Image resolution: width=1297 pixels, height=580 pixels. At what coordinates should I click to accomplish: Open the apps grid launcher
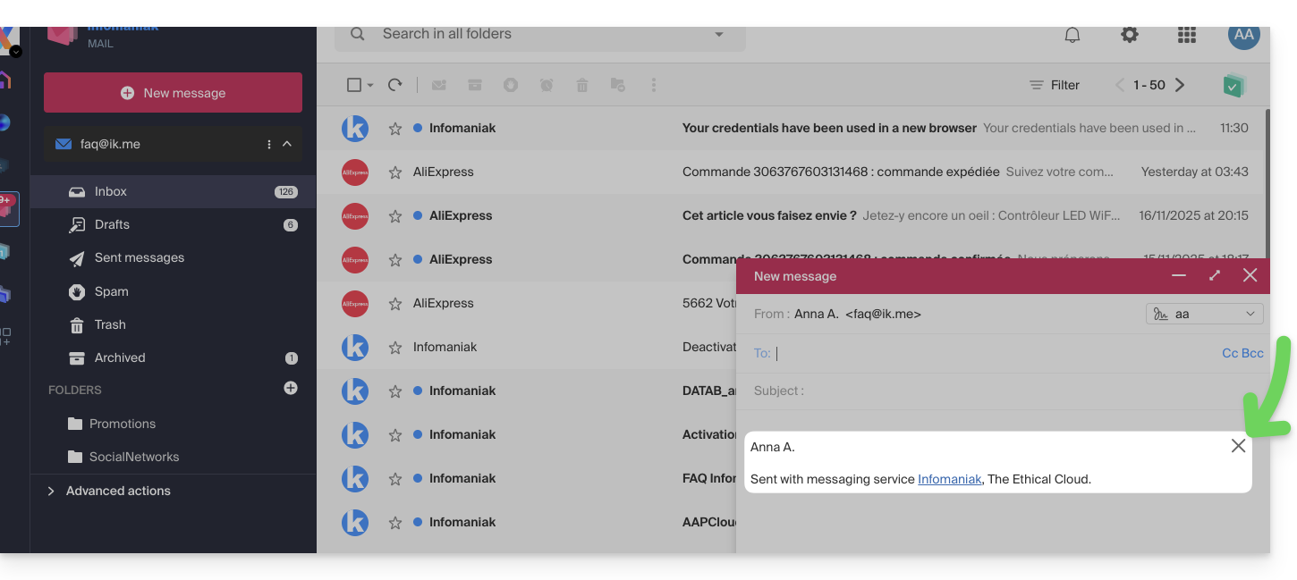pyautogui.click(x=1186, y=35)
